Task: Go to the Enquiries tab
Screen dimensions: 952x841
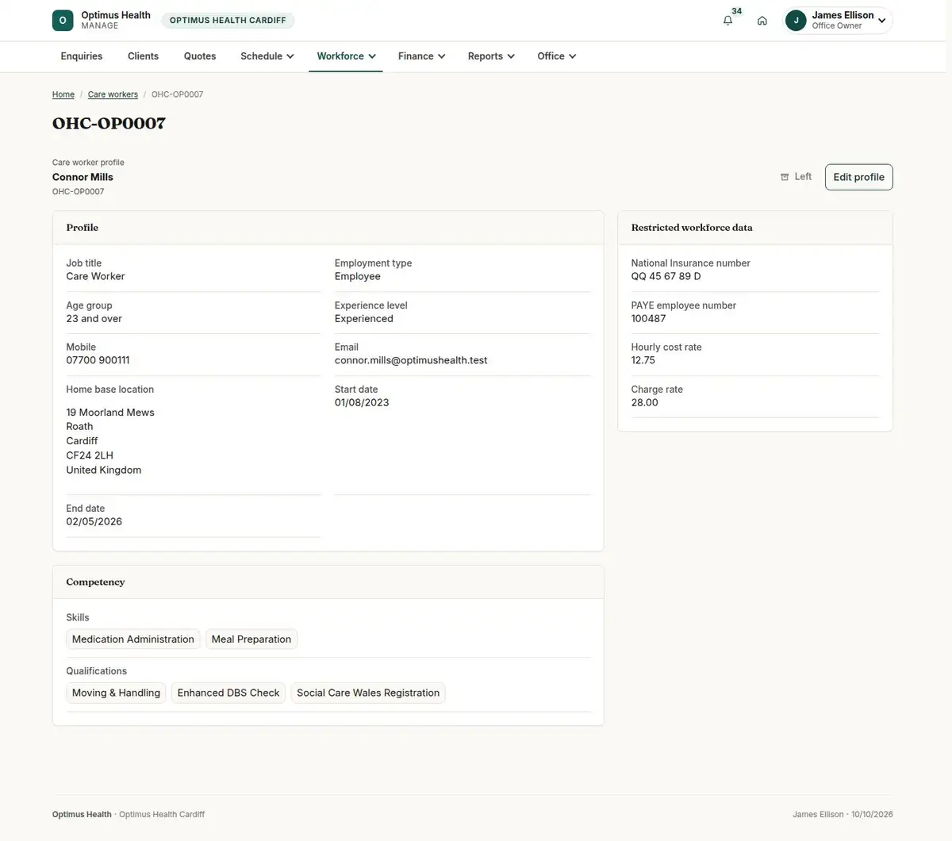Action: pos(82,56)
